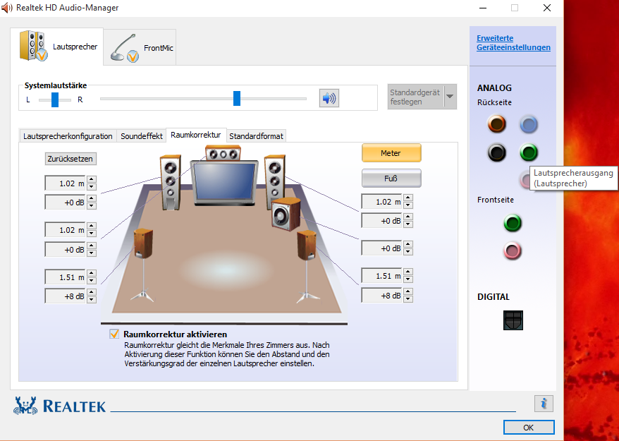Click the green rear speaker output jack

(529, 152)
